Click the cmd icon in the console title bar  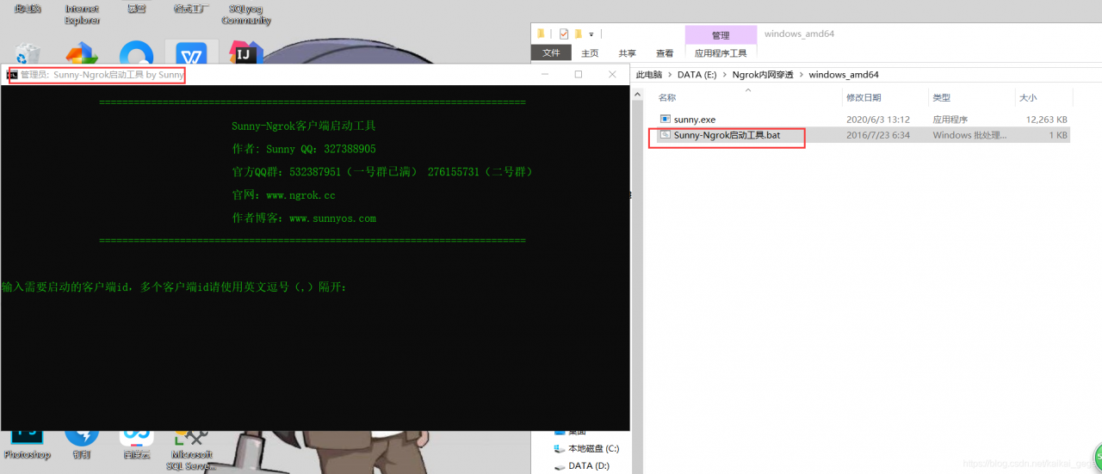click(x=12, y=75)
